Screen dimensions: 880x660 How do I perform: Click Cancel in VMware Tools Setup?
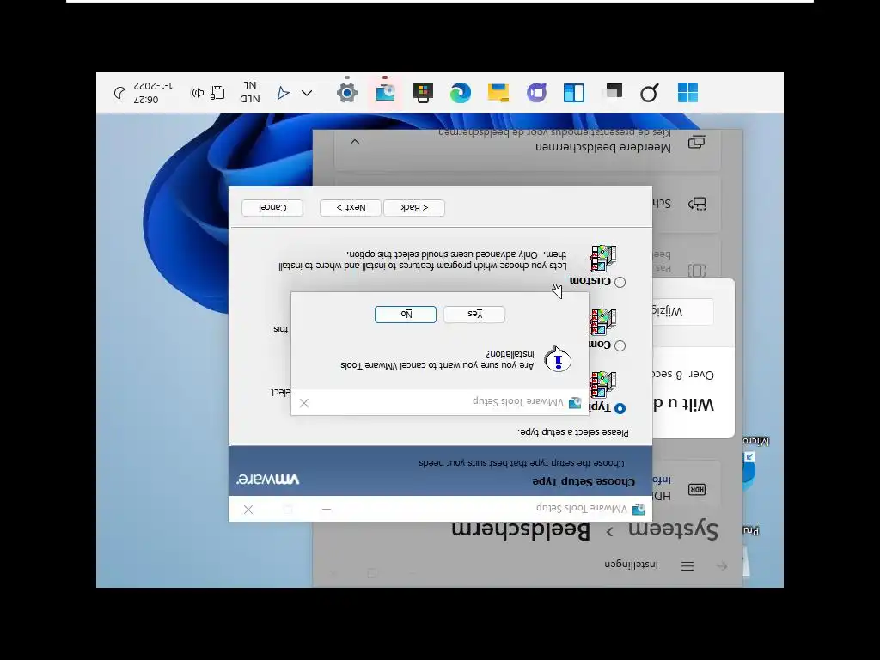click(x=272, y=208)
